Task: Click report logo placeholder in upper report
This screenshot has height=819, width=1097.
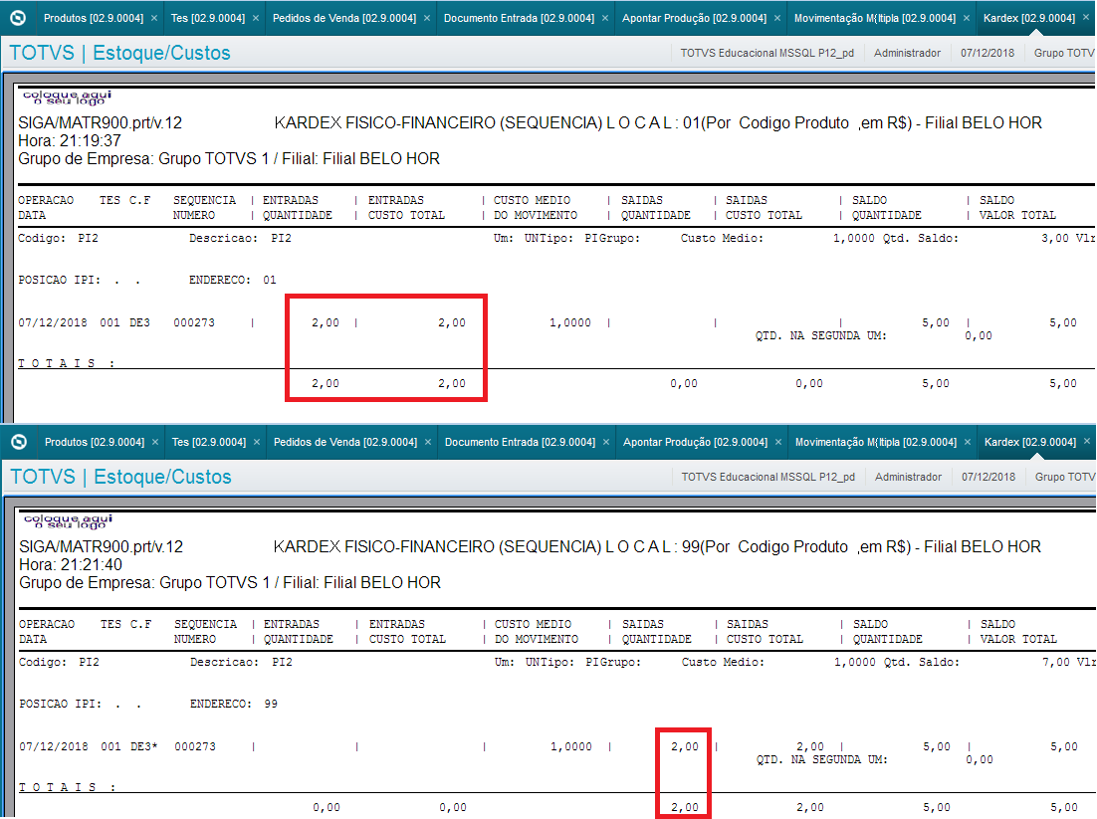Action: tap(67, 98)
